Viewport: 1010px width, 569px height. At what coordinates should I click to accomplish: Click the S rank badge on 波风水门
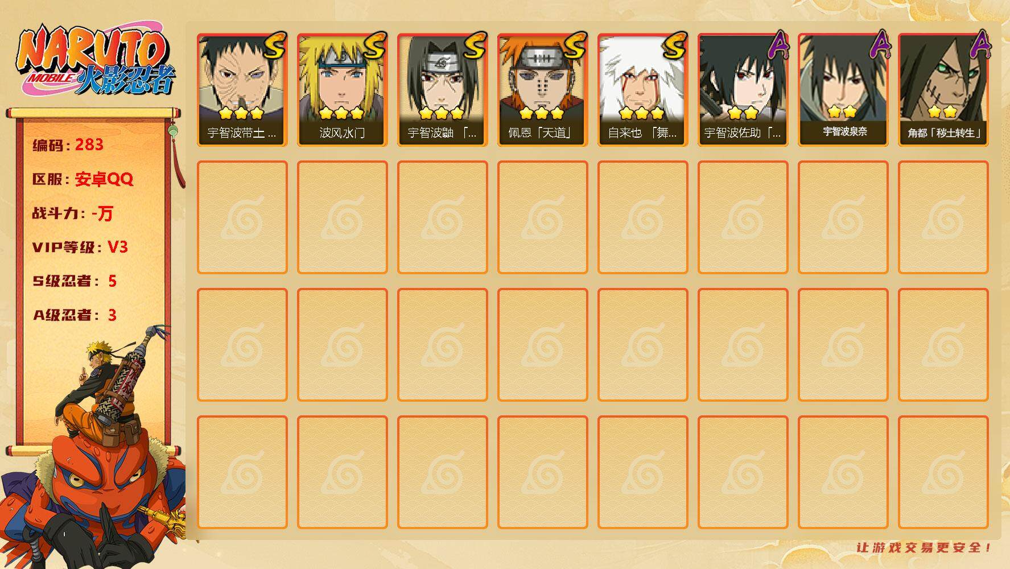coord(374,46)
